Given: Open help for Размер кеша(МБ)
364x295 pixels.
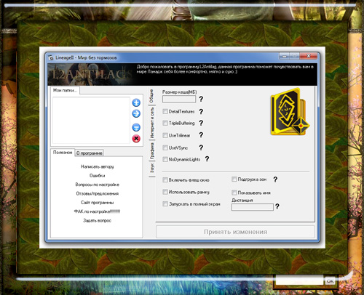Looking at the screenshot, I should click(x=201, y=99).
